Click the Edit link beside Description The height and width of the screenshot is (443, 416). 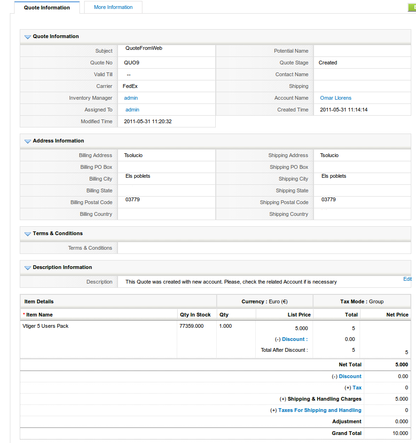pos(407,279)
